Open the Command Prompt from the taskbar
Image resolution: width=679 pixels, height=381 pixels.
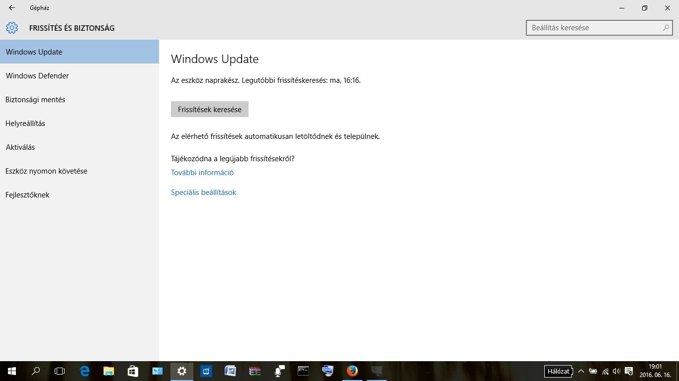(303, 371)
